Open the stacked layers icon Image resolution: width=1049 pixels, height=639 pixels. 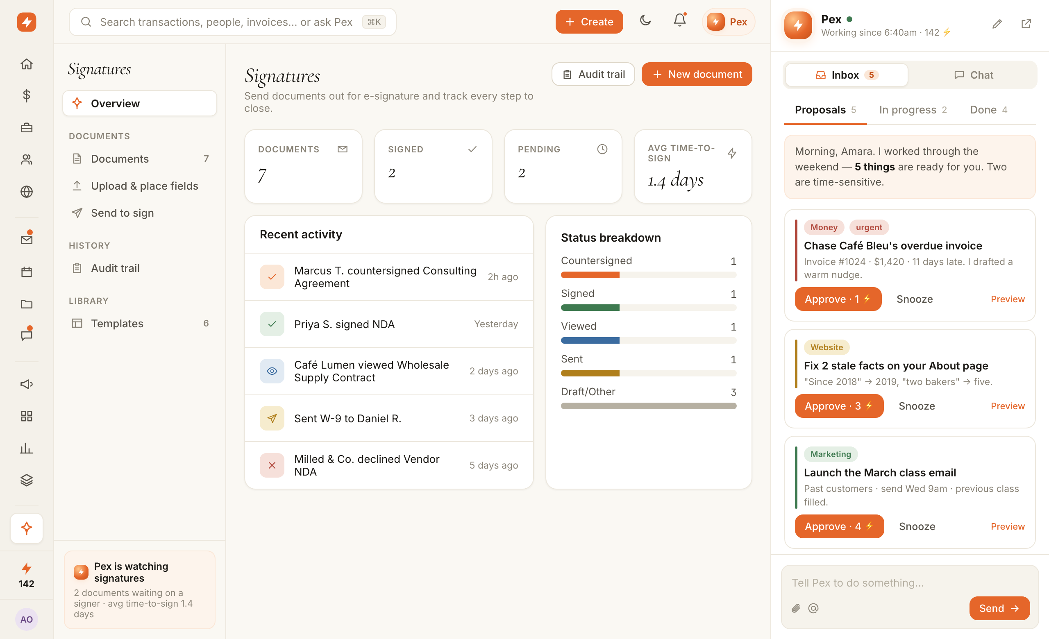(26, 480)
